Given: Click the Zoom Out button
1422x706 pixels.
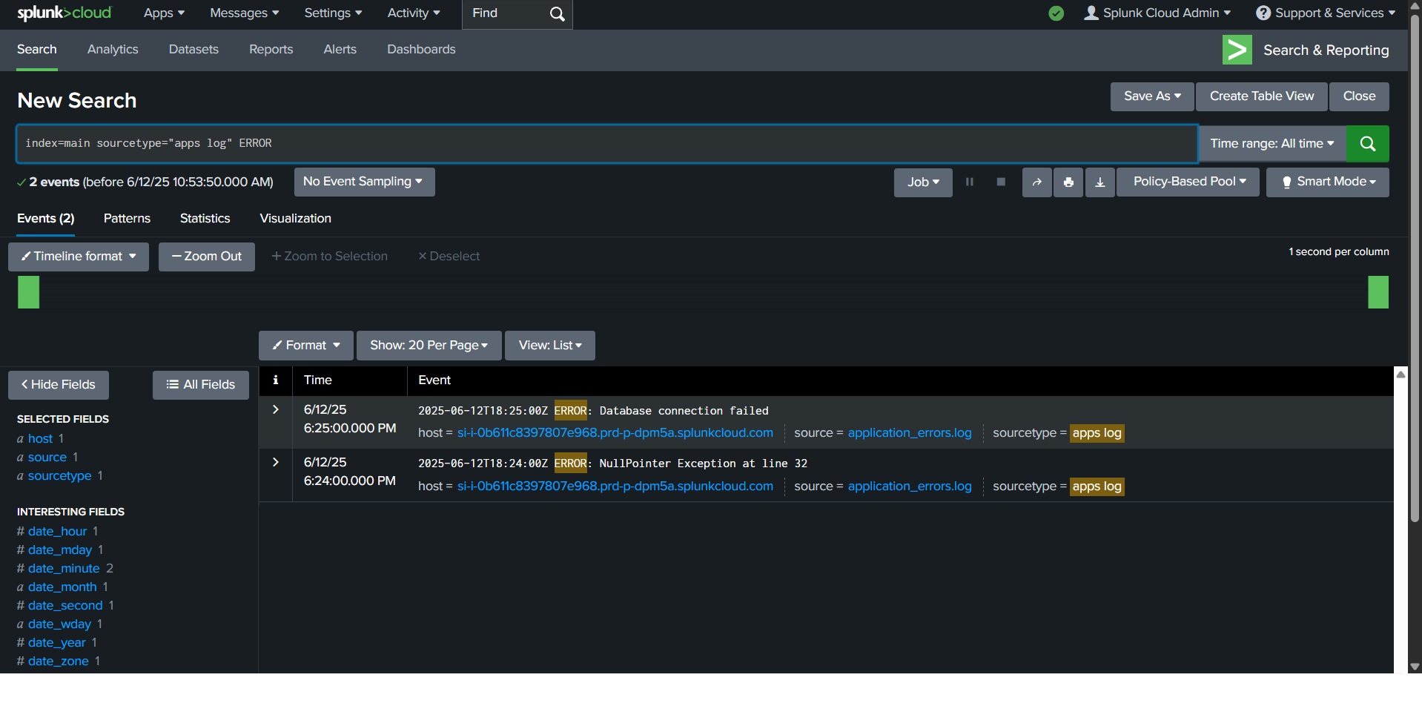Looking at the screenshot, I should (x=207, y=257).
